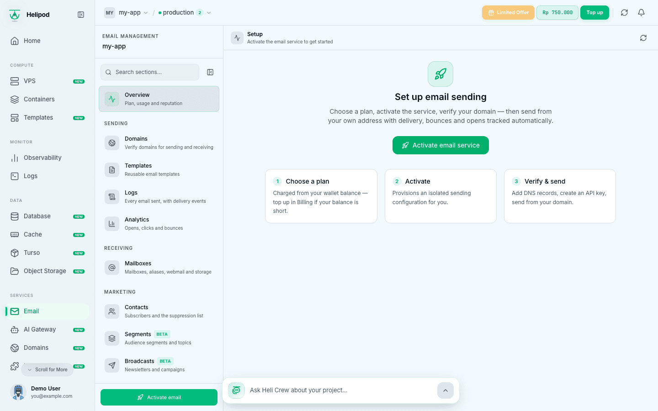This screenshot has width=658, height=411.
Task: Open the Overview section
Action: 159,99
